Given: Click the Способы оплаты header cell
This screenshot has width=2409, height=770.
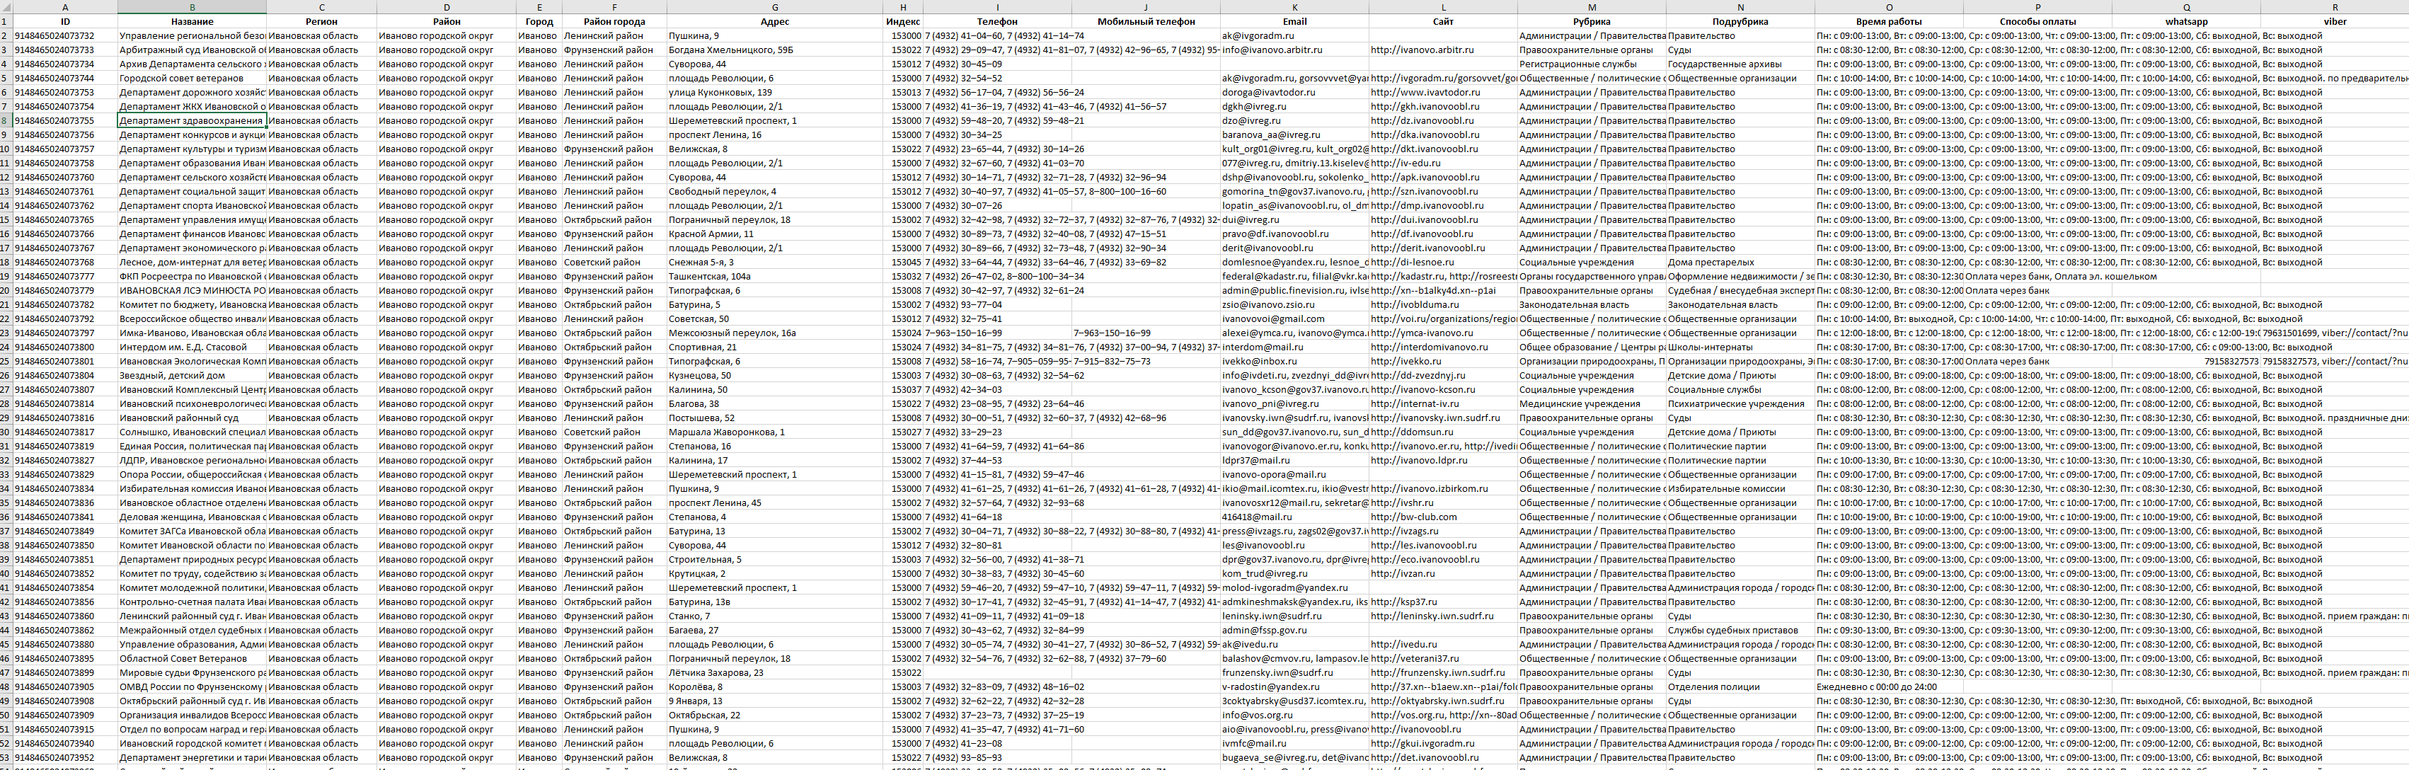Looking at the screenshot, I should tap(2037, 21).
